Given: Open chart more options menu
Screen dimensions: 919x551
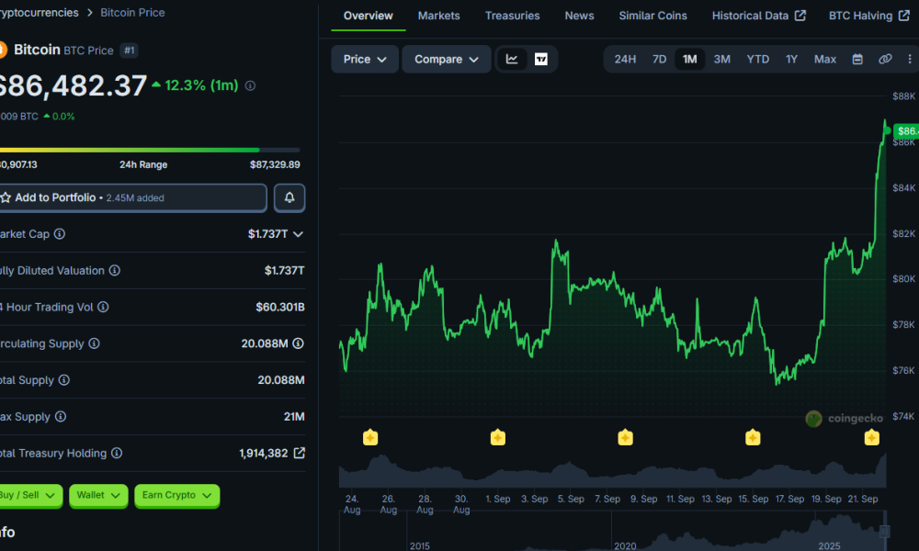Looking at the screenshot, I should [910, 59].
